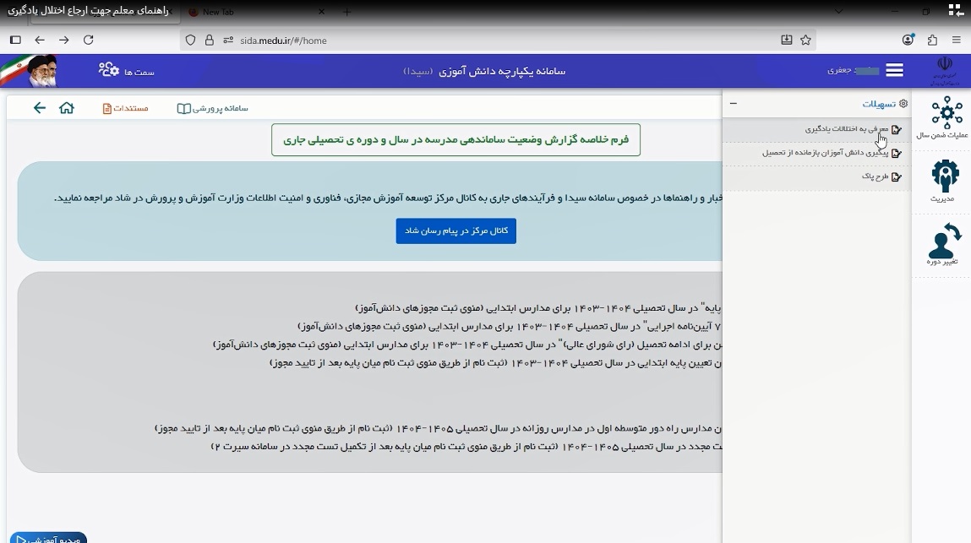Open the browser extensions puzzle icon
Image resolution: width=971 pixels, height=543 pixels.
click(933, 40)
